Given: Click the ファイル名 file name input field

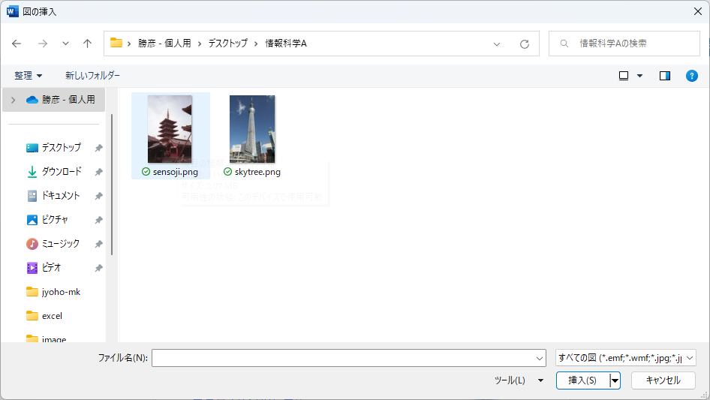Looking at the screenshot, I should tap(348, 358).
